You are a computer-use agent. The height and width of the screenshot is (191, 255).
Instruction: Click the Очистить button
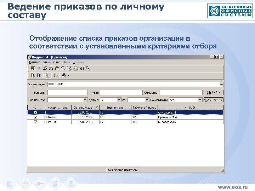click(214, 100)
